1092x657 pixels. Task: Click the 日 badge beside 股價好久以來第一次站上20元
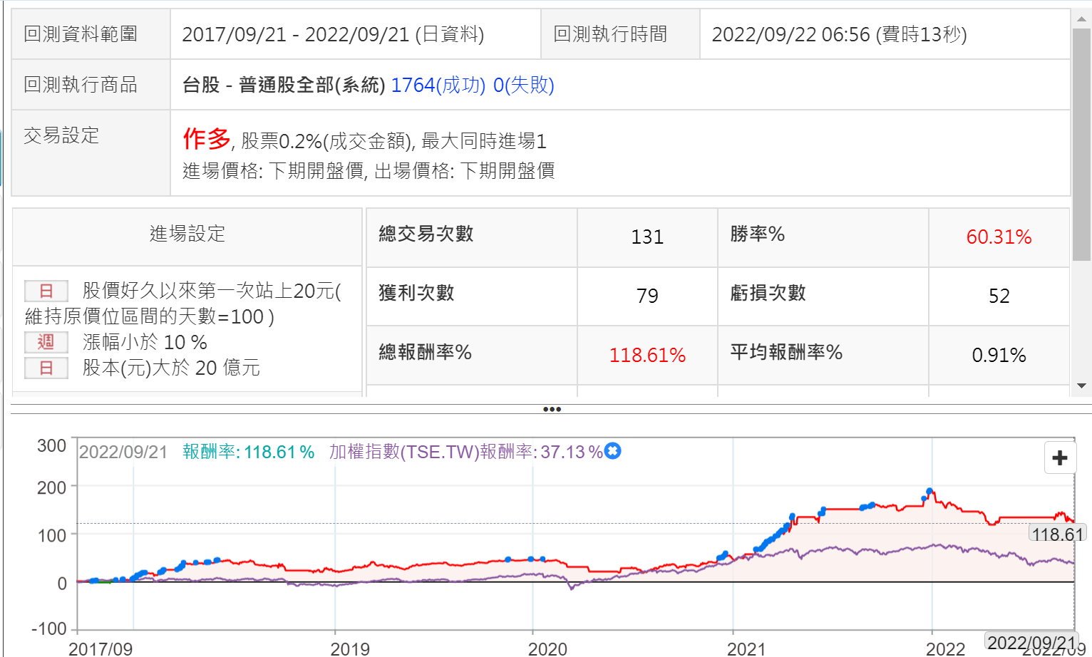(x=46, y=291)
